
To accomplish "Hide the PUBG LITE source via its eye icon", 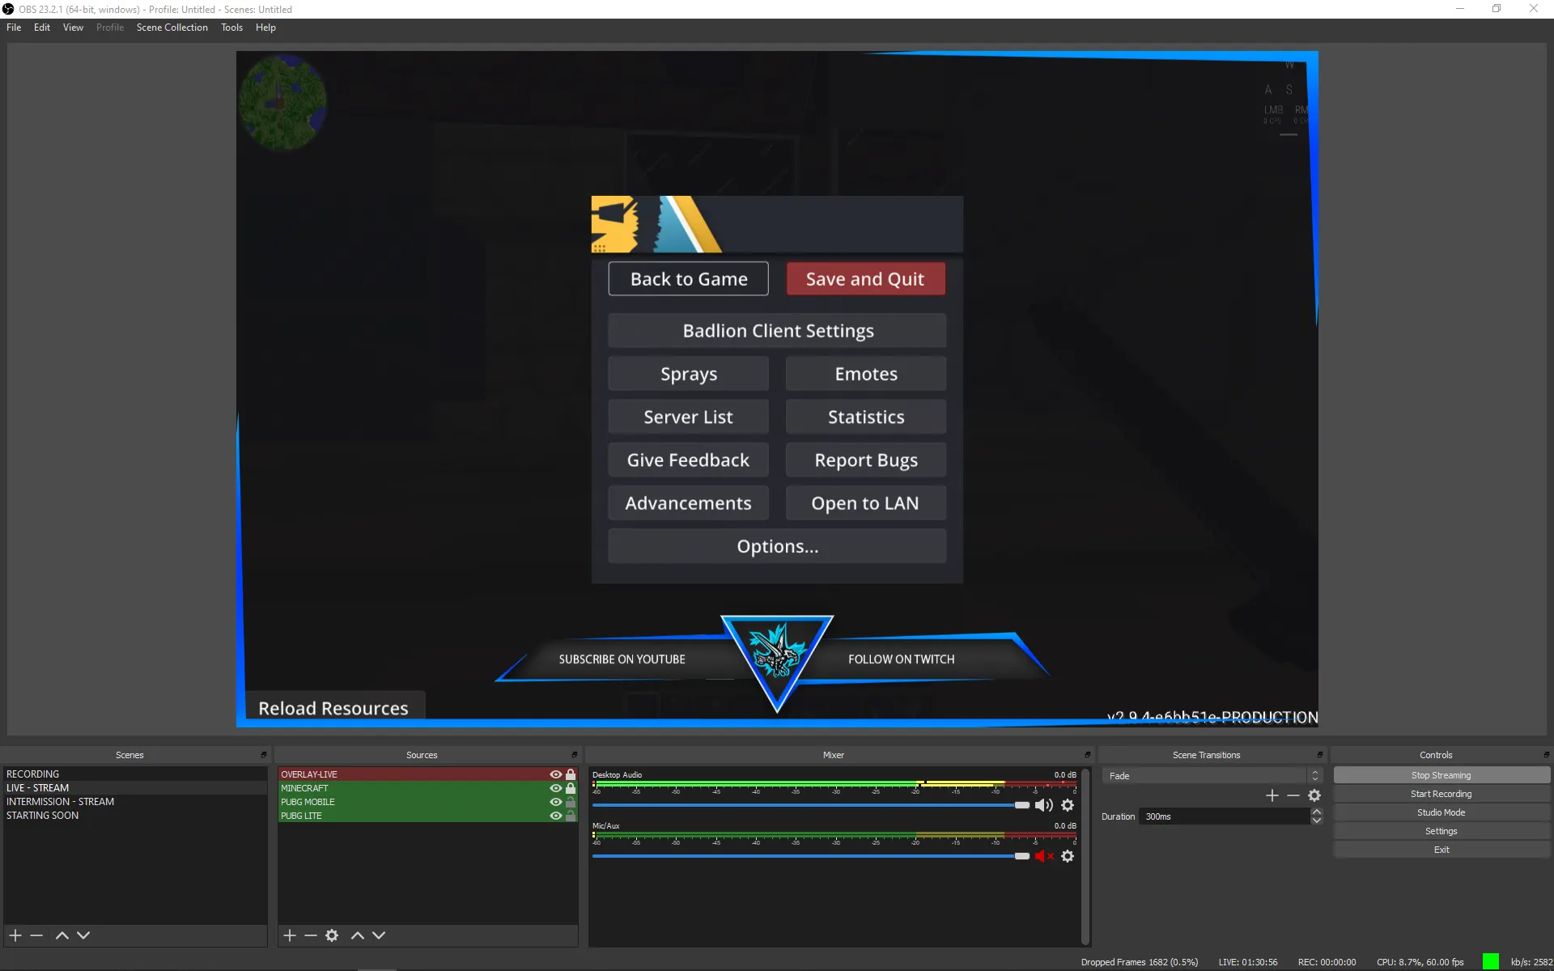I will 555,816.
